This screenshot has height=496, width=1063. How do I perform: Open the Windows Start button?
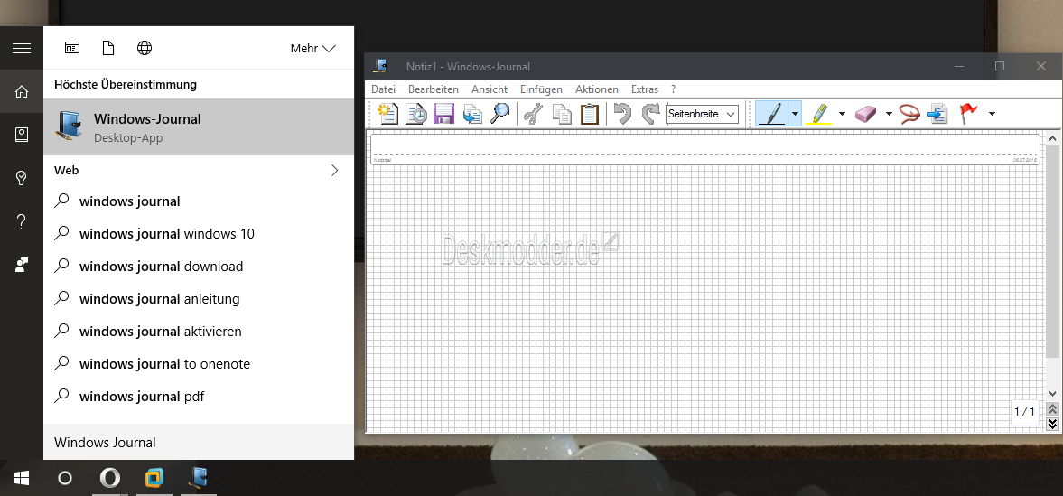point(22,478)
